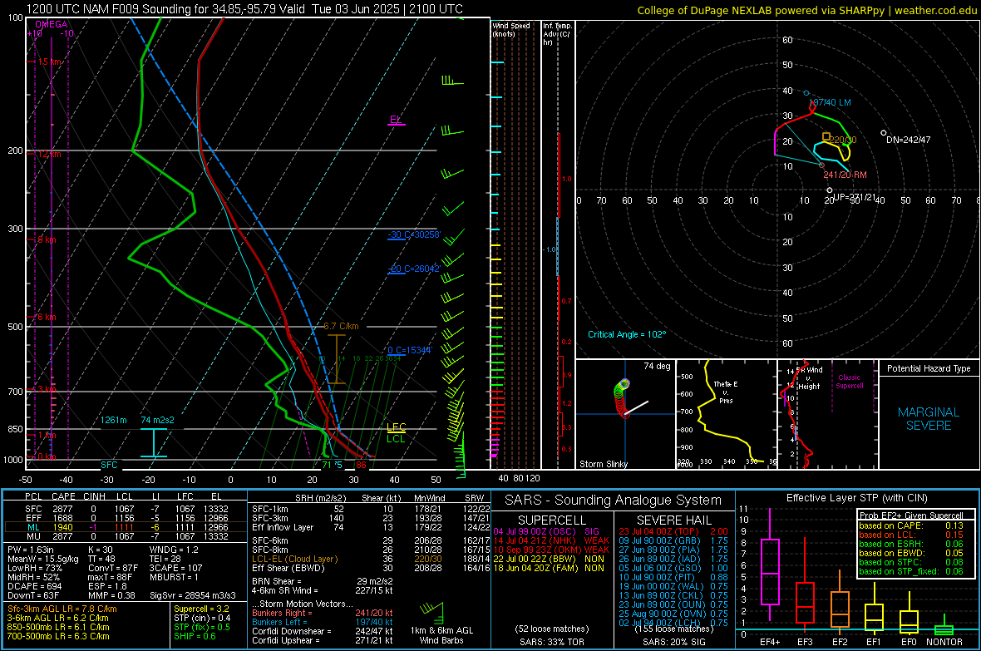Viewport: 981px width, 651px height.
Task: Click the 'DCAPE = 694' value
Action: coord(34,586)
